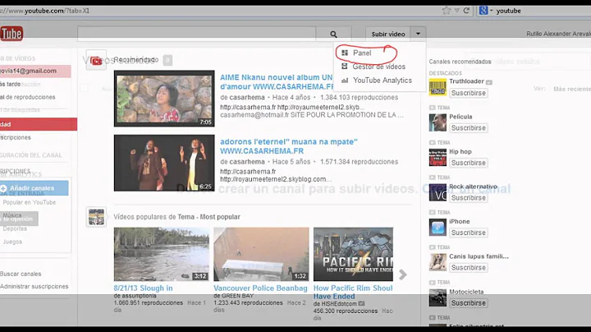Click Tema Most popular heading link

click(x=208, y=217)
